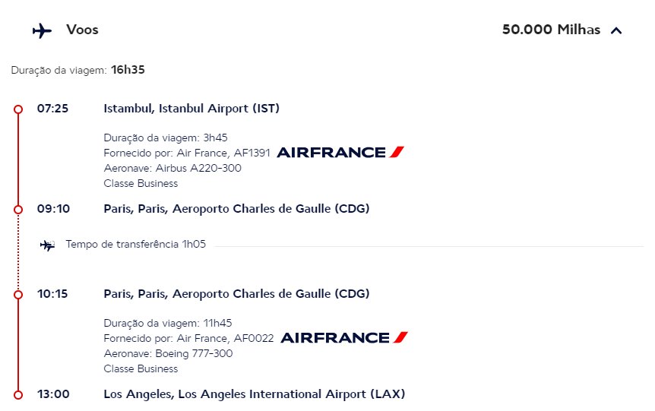Select the 10:15 departure timeline circle

(x=18, y=295)
